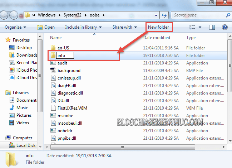The height and width of the screenshot is (168, 232).
Task: Click the navigation pane scrollbar thumb
Action: (40, 75)
